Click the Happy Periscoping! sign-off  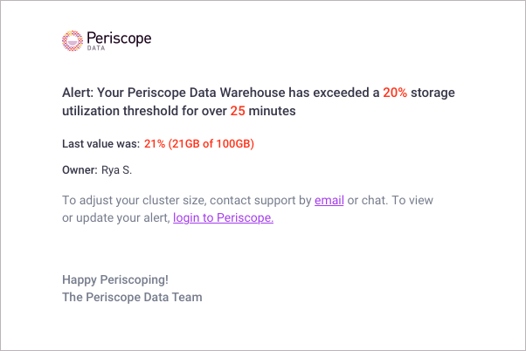coord(115,280)
